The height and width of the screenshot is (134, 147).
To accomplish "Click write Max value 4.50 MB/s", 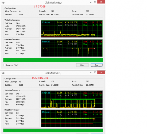I will coord(20,105).
